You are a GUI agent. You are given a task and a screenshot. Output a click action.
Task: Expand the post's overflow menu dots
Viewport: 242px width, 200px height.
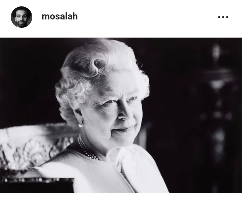[223, 17]
